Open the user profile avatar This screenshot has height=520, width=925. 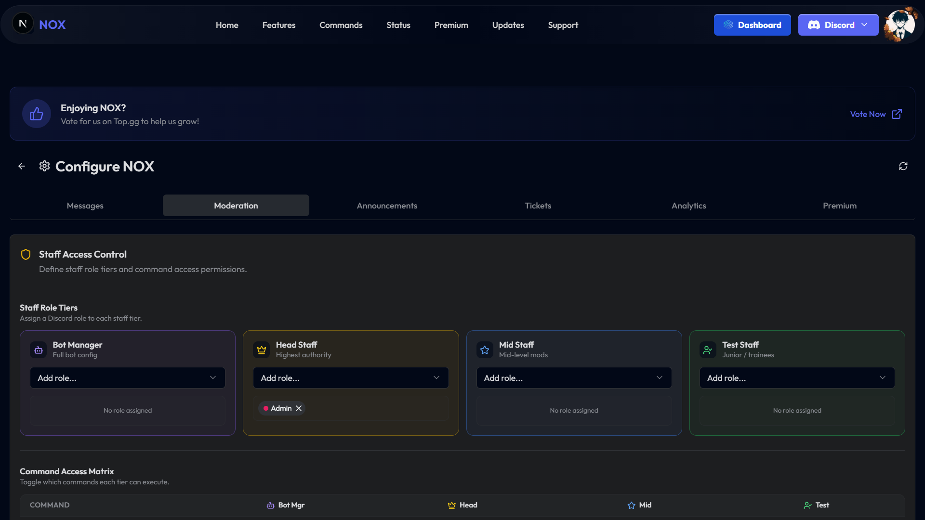pyautogui.click(x=900, y=24)
